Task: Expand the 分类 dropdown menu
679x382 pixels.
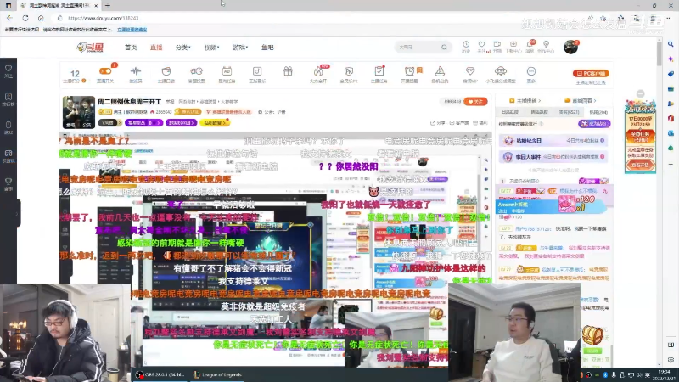Action: coord(182,48)
